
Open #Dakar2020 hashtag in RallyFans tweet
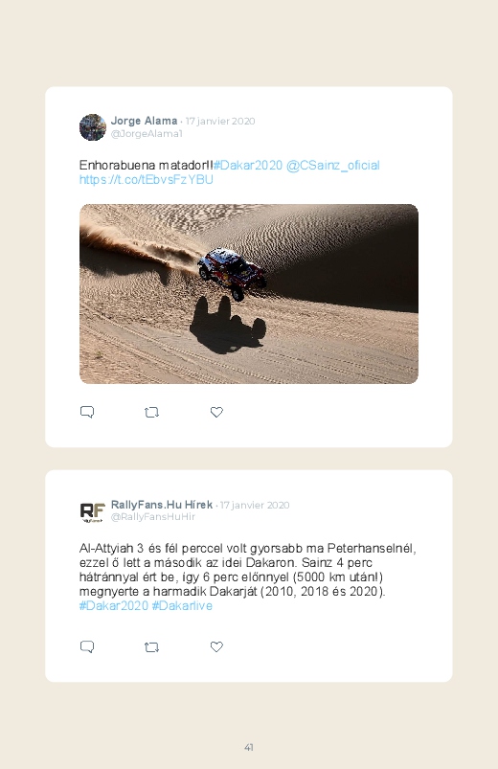pyautogui.click(x=114, y=605)
